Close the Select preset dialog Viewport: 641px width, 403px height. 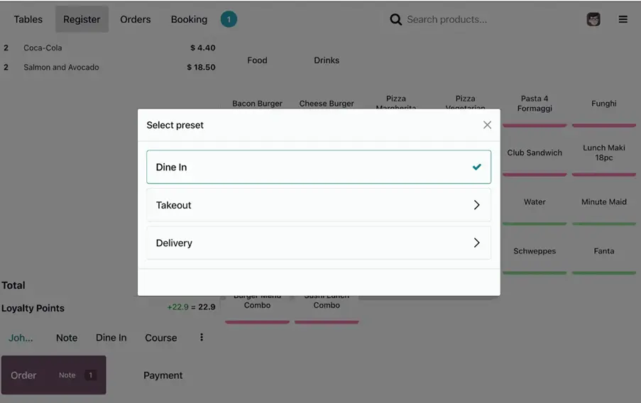tap(487, 125)
